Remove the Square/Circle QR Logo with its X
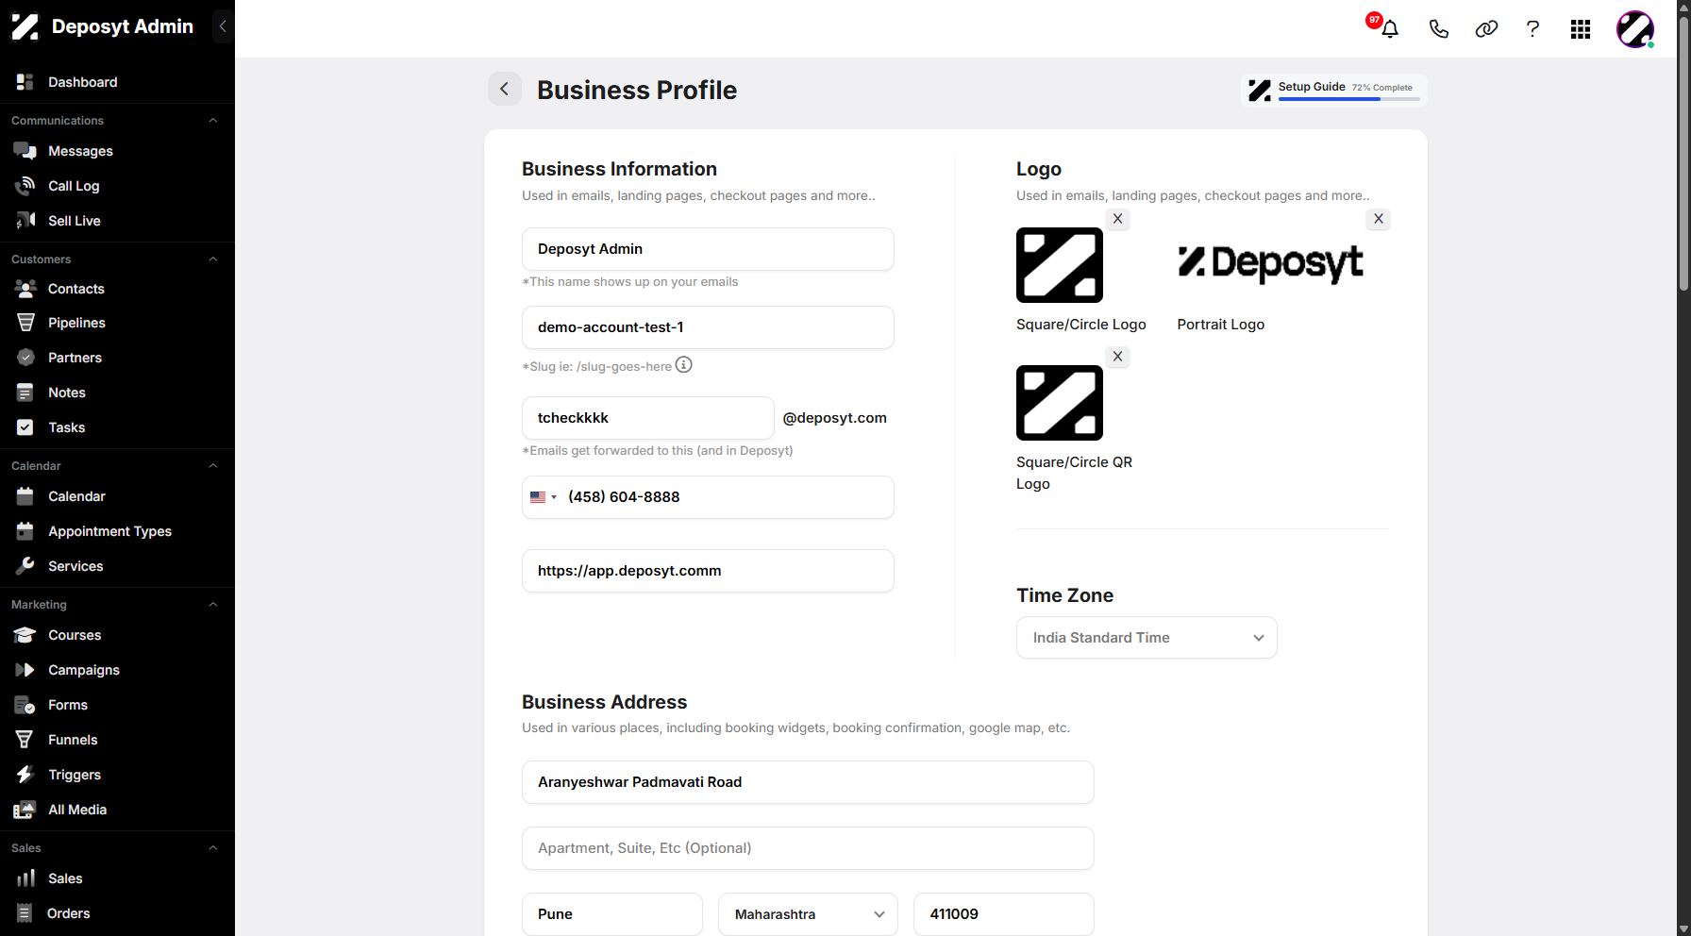The image size is (1691, 936). coord(1117,357)
